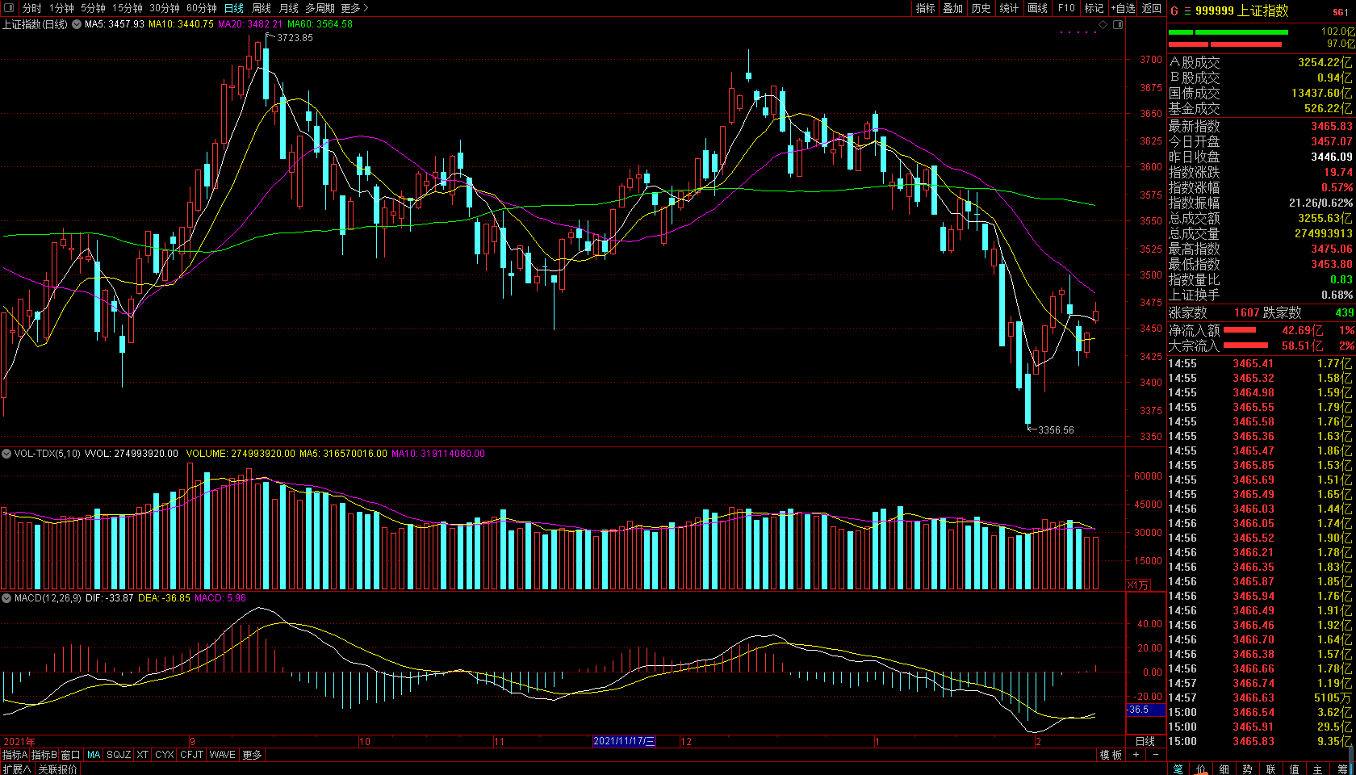The width and height of the screenshot is (1356, 775).
Task: Click the panel layout icon at top-left
Action: point(9,8)
